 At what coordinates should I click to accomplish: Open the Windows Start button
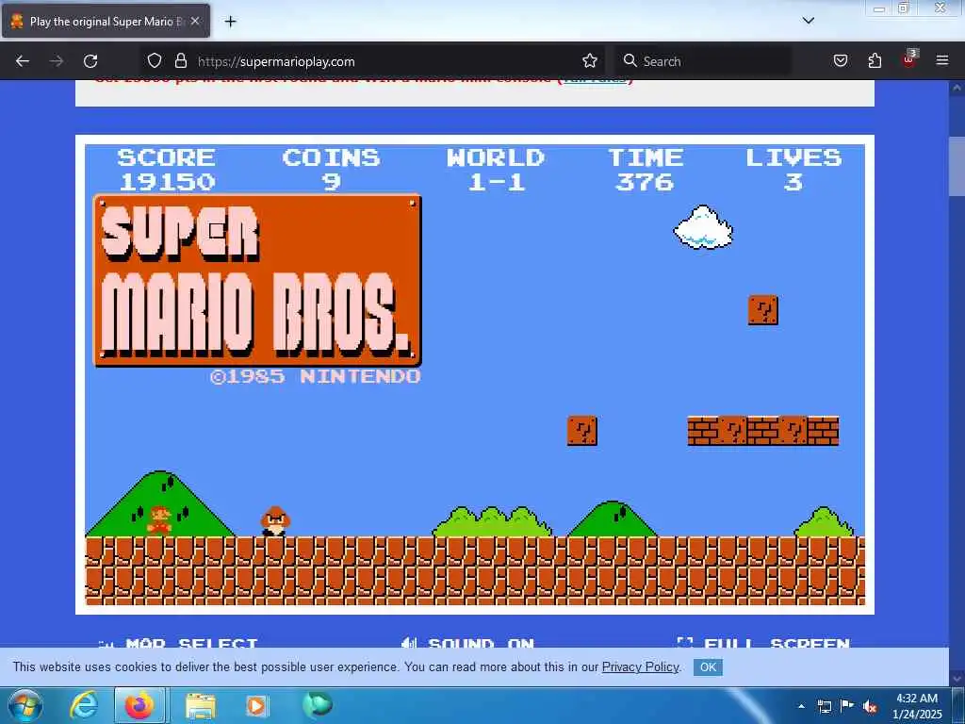click(x=25, y=705)
